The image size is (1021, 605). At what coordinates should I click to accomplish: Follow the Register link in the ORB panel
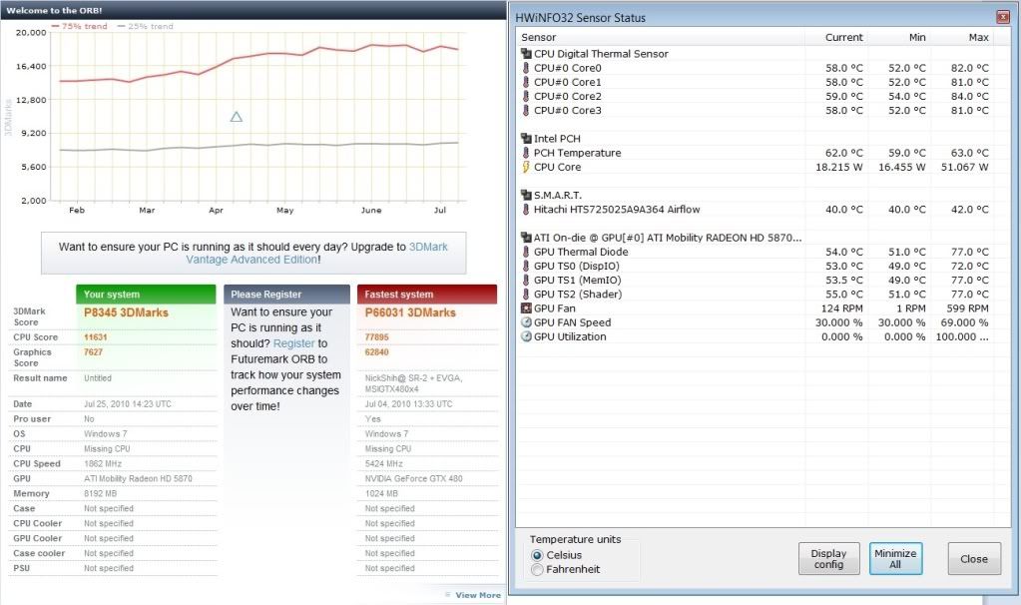pyautogui.click(x=293, y=343)
